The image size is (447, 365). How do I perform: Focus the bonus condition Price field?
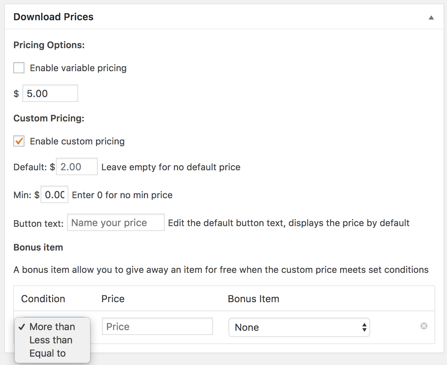157,327
